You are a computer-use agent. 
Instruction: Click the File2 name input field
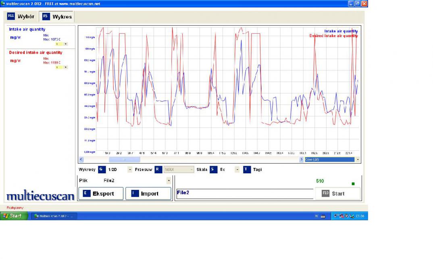click(x=244, y=193)
